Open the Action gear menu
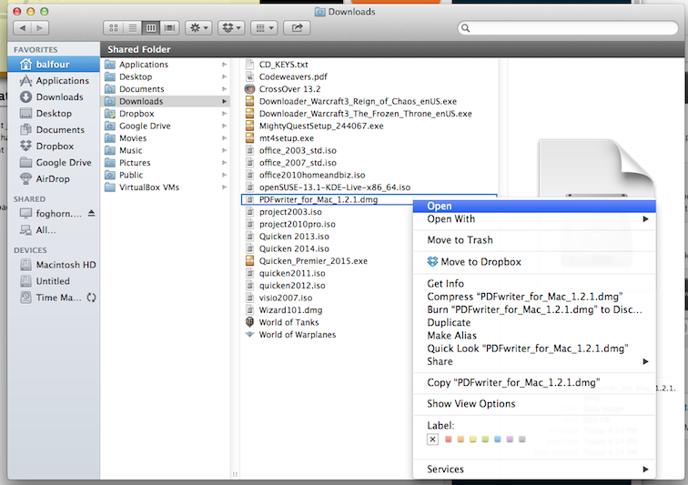Viewport: 688px width, 485px height. (198, 28)
